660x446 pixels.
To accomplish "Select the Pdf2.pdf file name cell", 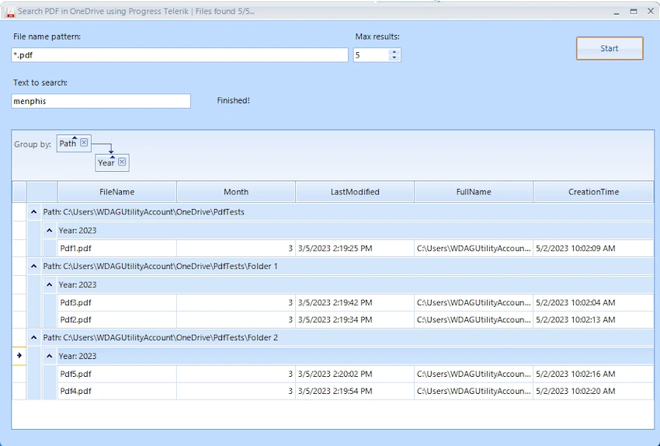I will click(x=117, y=319).
